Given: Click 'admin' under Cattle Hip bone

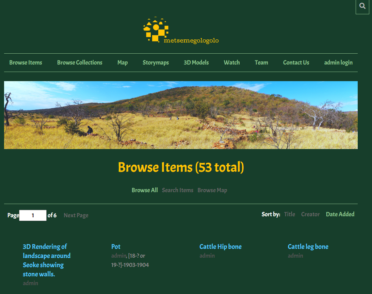Looking at the screenshot, I should [207, 256].
